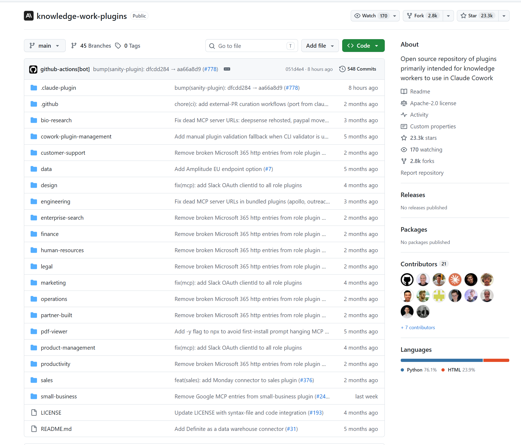The width and height of the screenshot is (521, 445).
Task: Open the product-management folder name
Action: [x=68, y=348]
